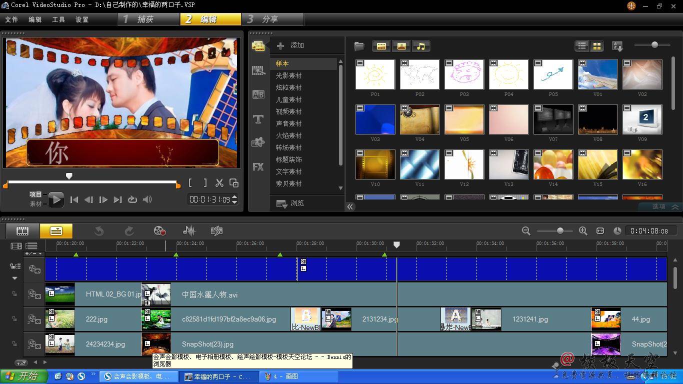Select the 转场素材 library folder
The image size is (683, 384).
click(288, 147)
